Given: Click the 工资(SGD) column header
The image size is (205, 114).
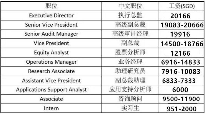Looking at the screenshot, I should pyautogui.click(x=182, y=6).
